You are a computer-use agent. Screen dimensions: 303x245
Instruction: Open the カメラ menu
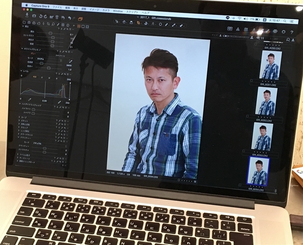coord(106,10)
